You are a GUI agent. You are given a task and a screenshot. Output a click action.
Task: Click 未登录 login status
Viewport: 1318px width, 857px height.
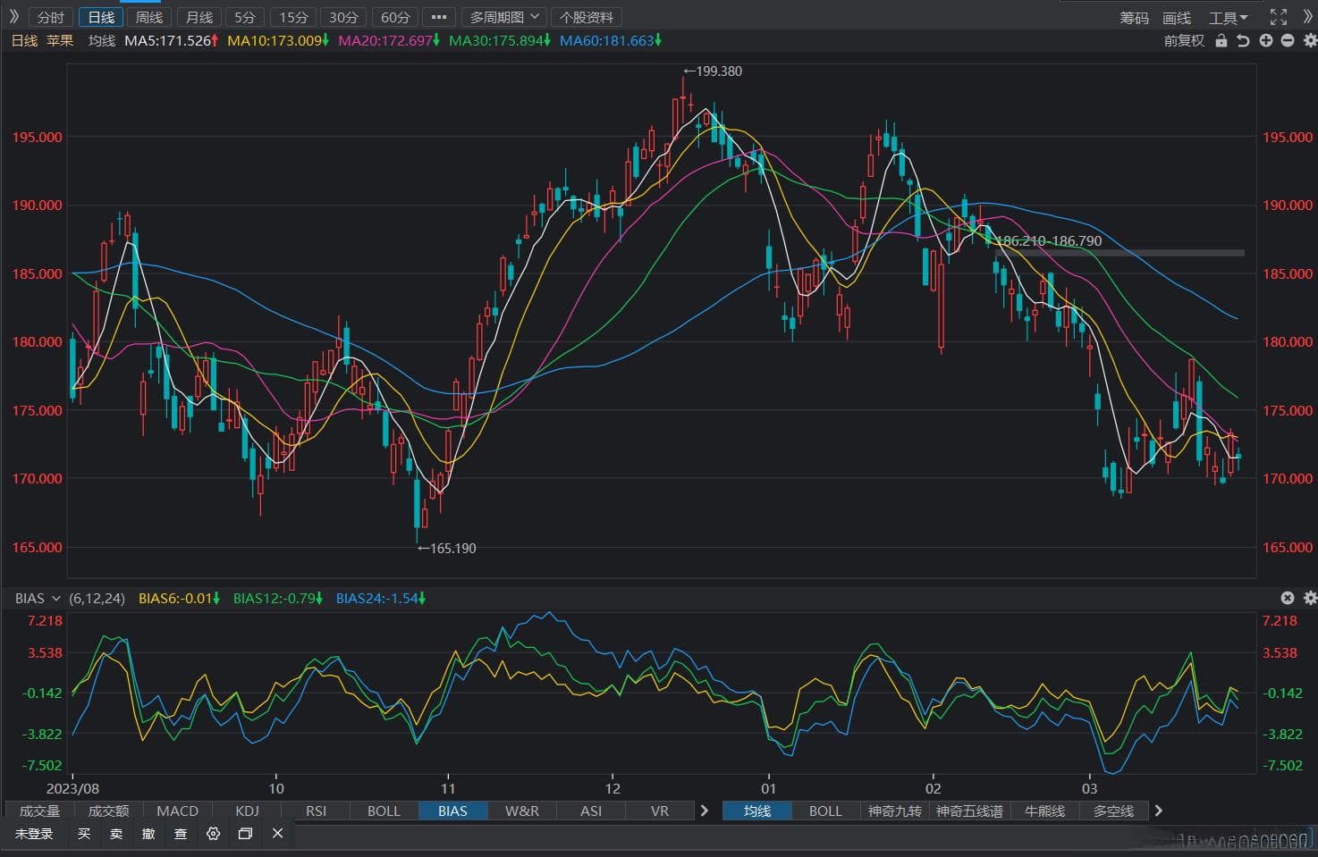34,833
